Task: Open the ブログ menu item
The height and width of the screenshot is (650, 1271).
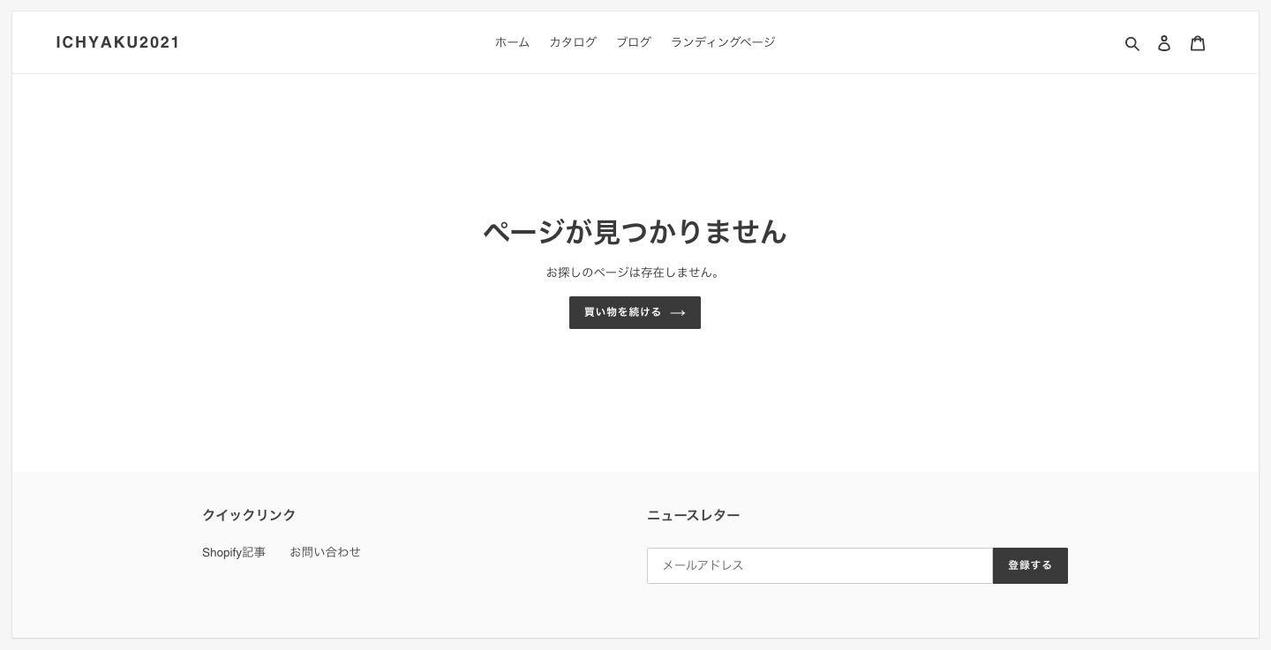Action: point(634,42)
